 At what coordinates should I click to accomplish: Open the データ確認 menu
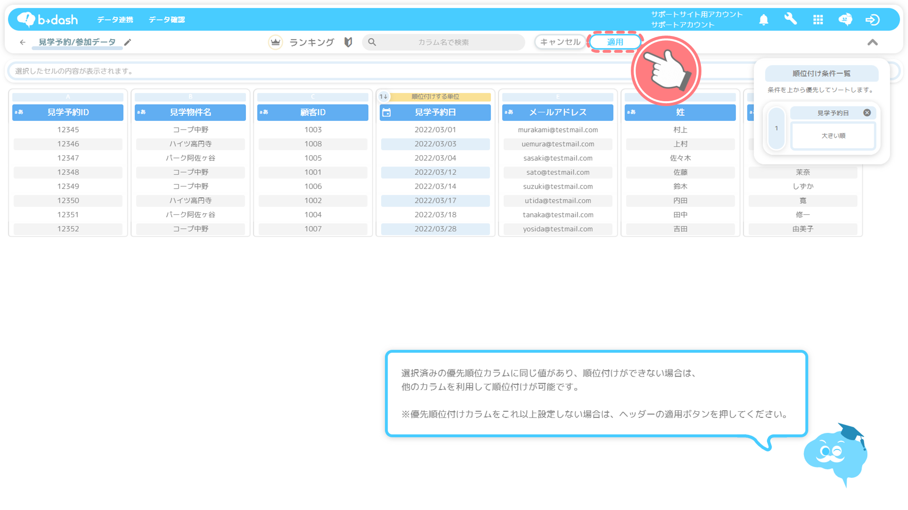coord(166,20)
